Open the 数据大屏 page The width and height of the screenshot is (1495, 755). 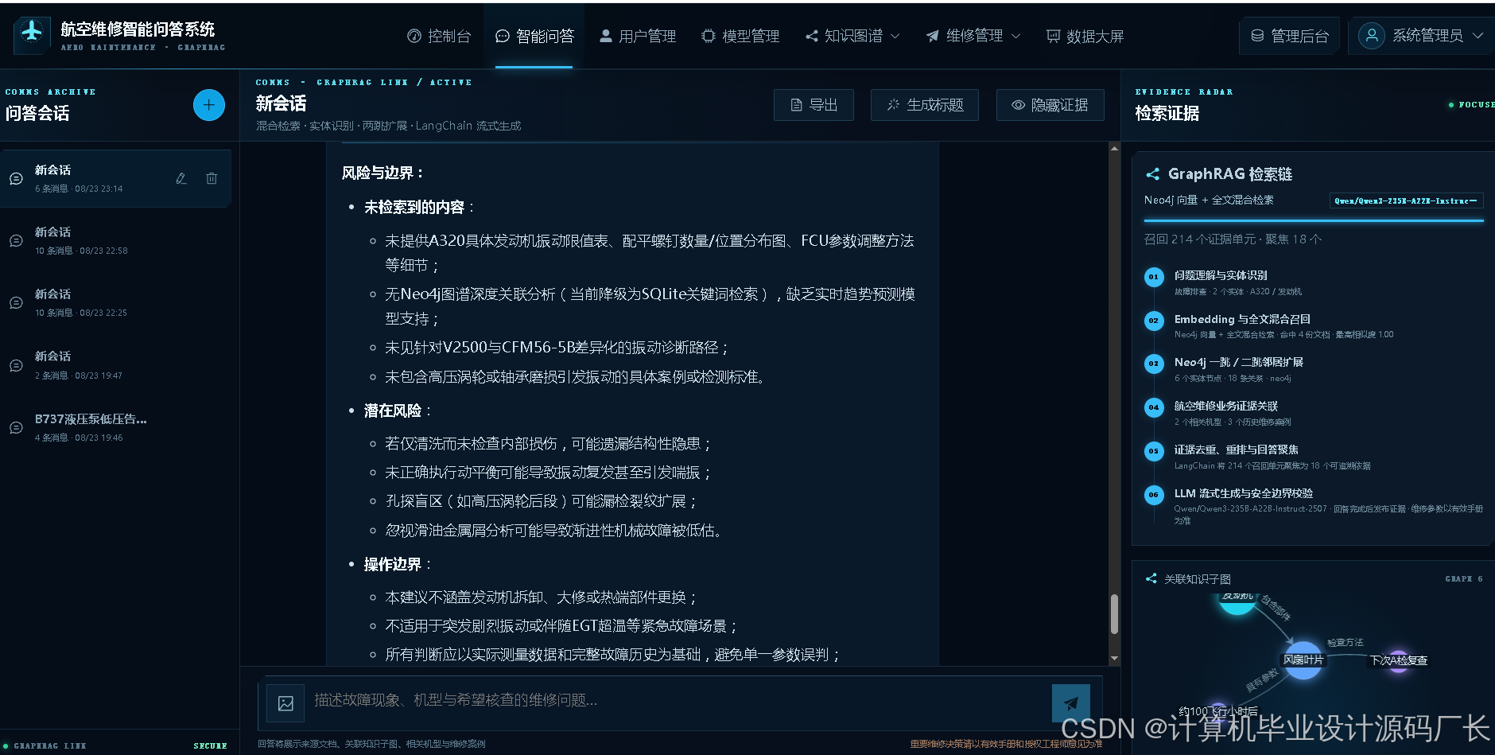tap(1085, 36)
